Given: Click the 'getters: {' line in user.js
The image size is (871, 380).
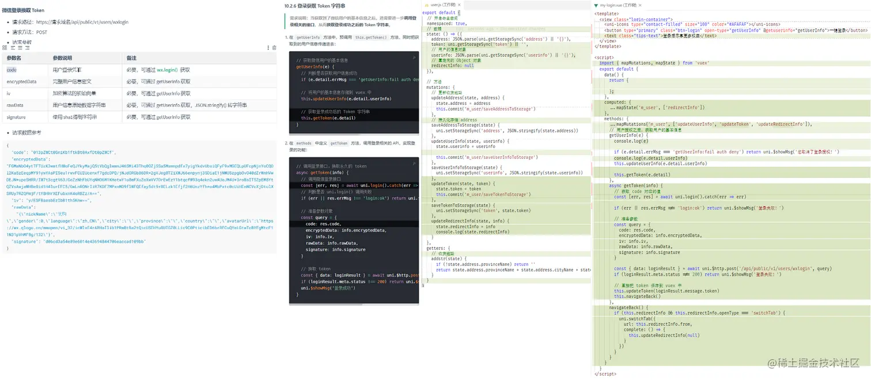Looking at the screenshot, I should point(438,248).
